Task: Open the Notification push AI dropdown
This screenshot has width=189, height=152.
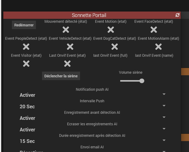Action: 164,94
